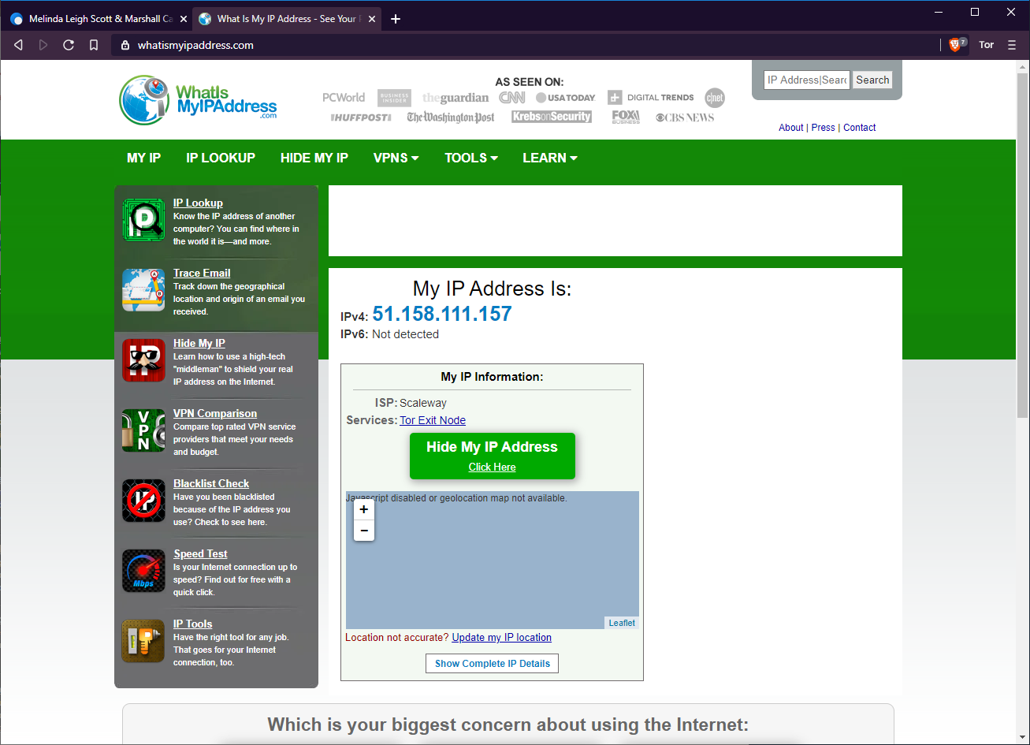The height and width of the screenshot is (745, 1030).
Task: Click the IPv4 address 51.158.111.157
Action: tap(442, 314)
